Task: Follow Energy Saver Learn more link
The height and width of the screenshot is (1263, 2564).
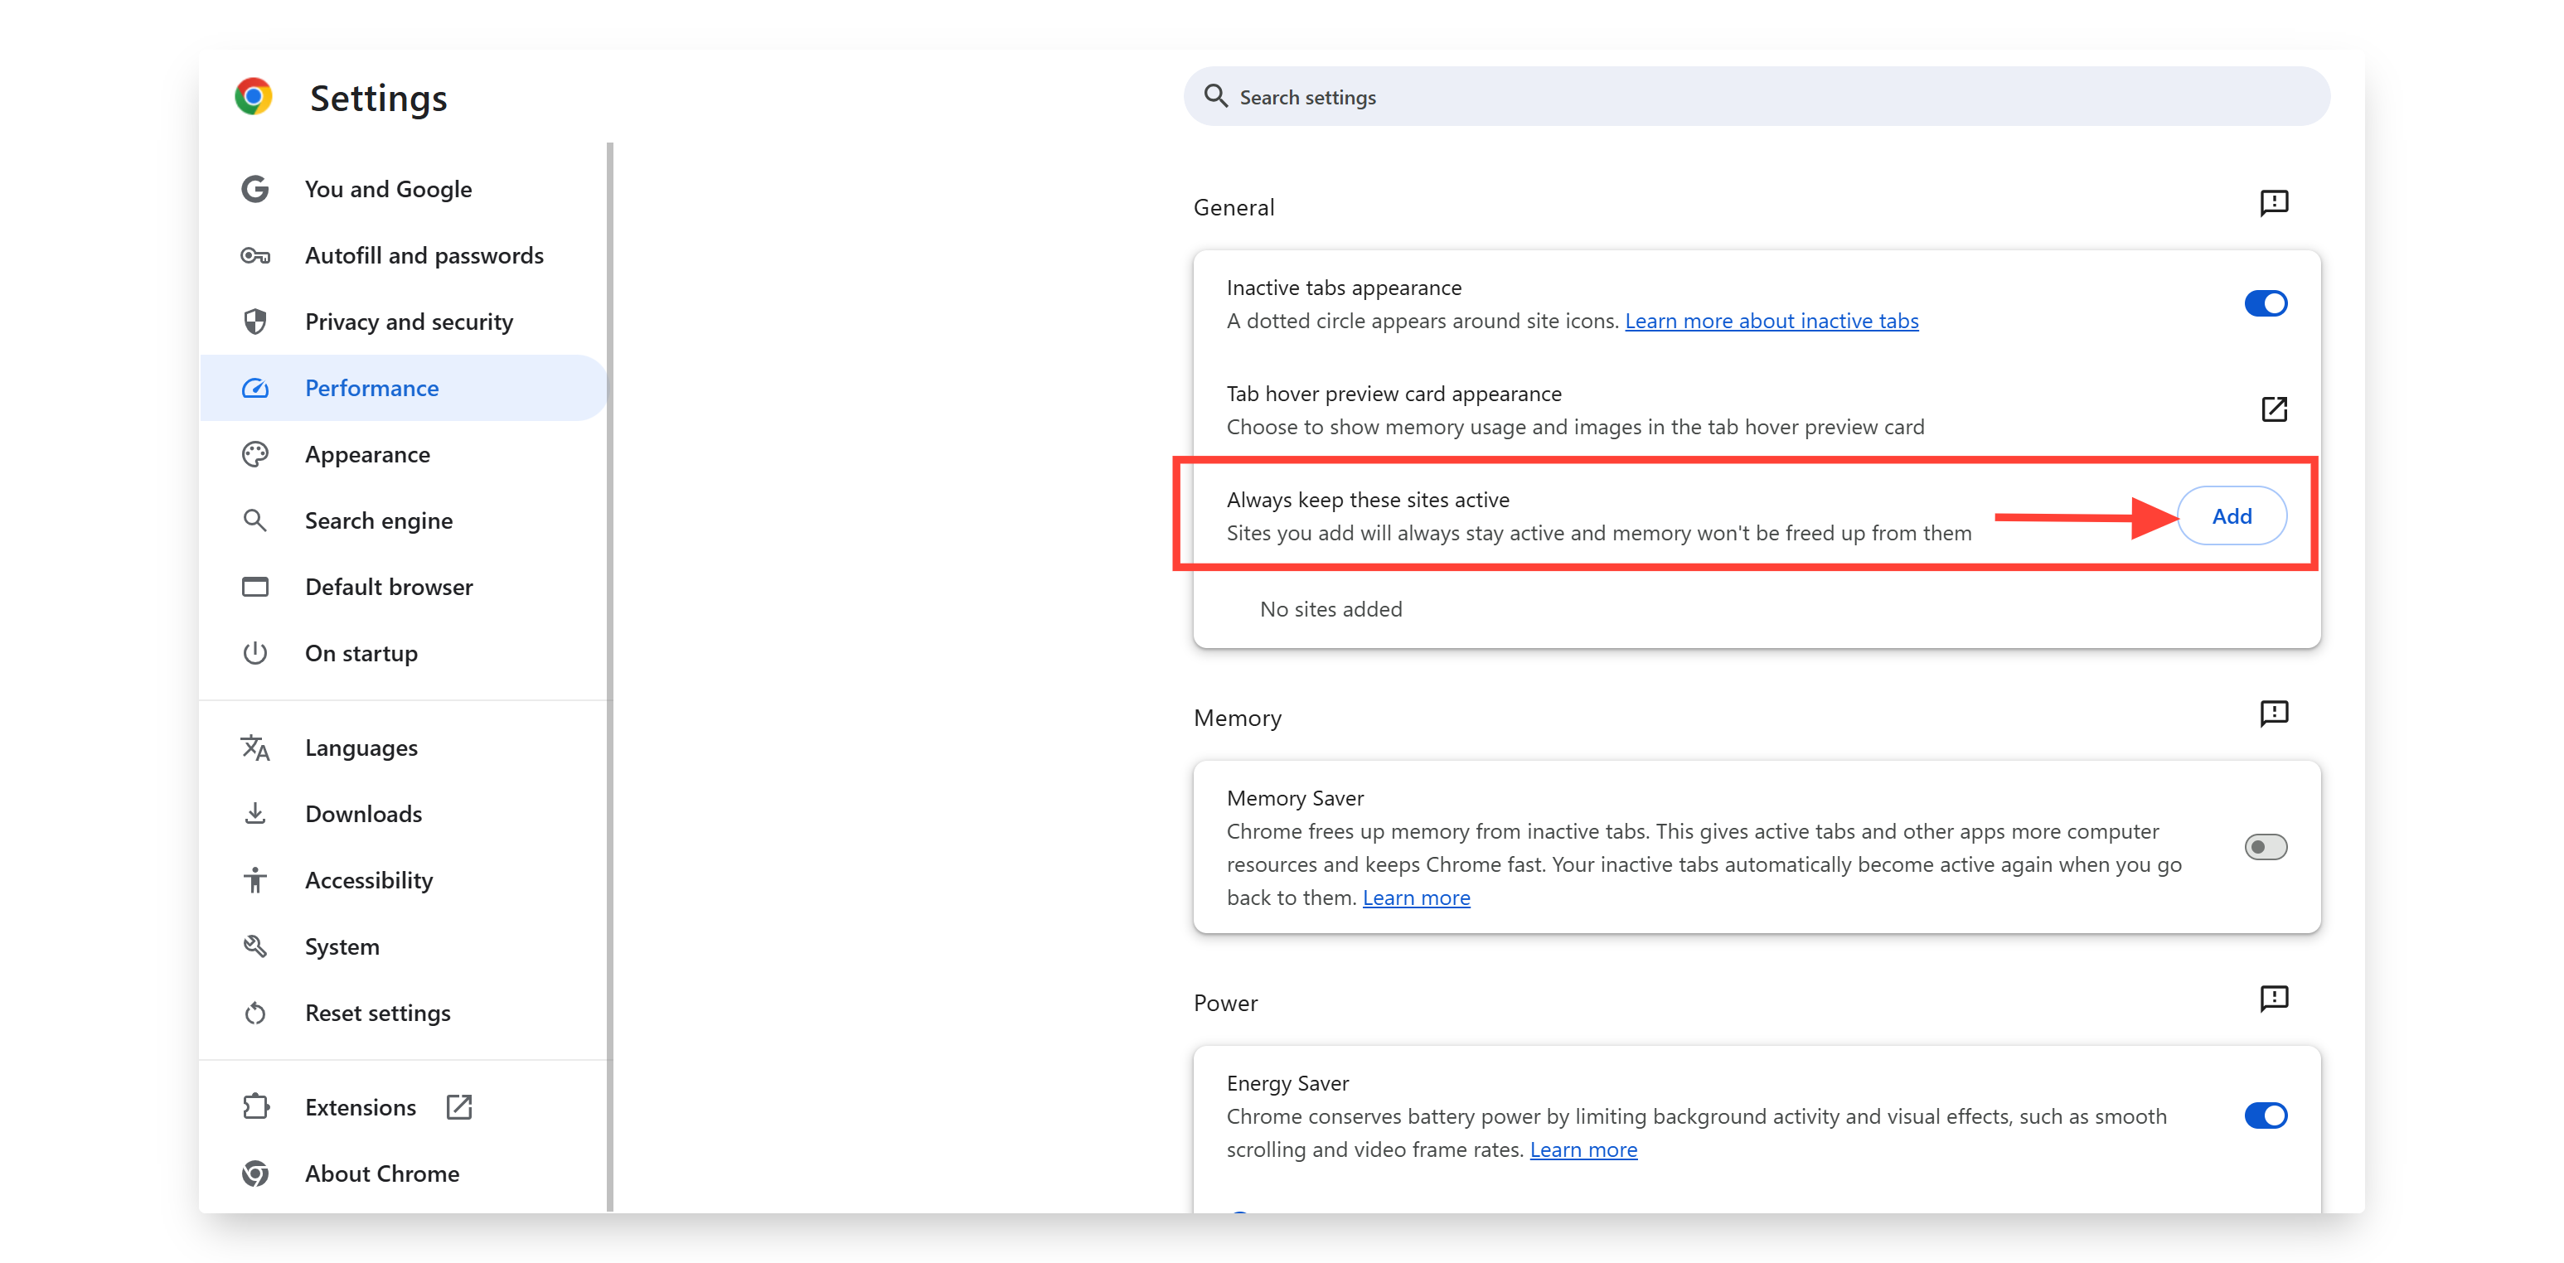Action: 1583,1149
